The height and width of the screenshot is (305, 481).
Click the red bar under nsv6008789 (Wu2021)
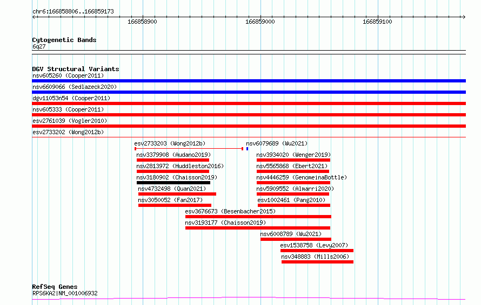pyautogui.click(x=296, y=239)
